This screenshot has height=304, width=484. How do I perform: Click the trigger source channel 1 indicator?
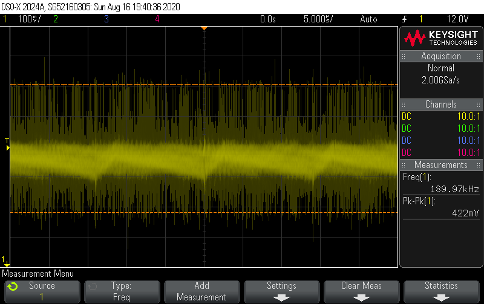(420, 19)
